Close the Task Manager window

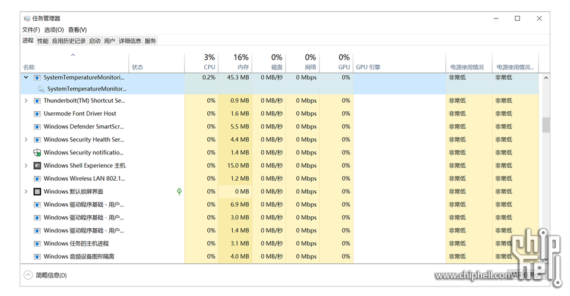pyautogui.click(x=539, y=18)
